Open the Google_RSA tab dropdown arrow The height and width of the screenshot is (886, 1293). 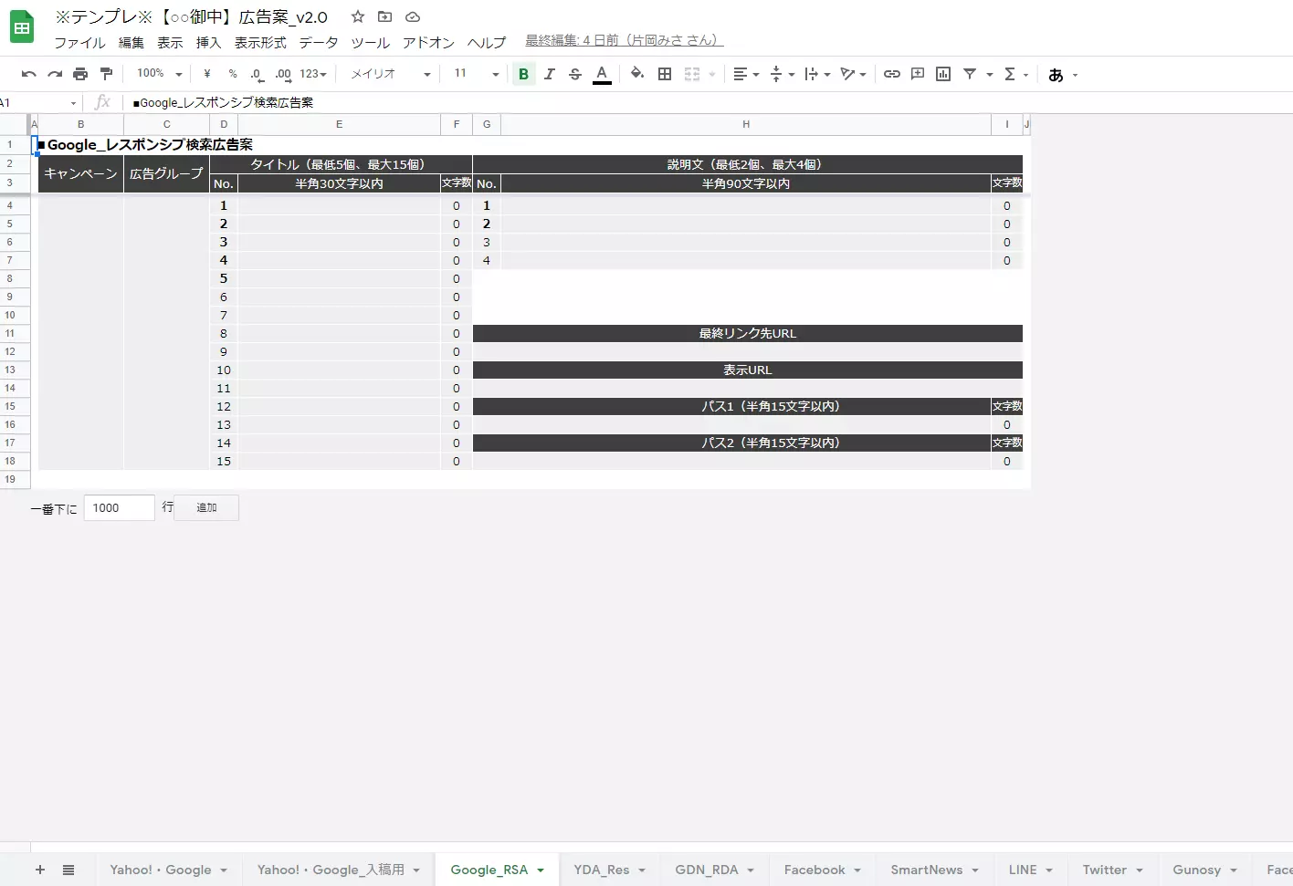(x=541, y=870)
